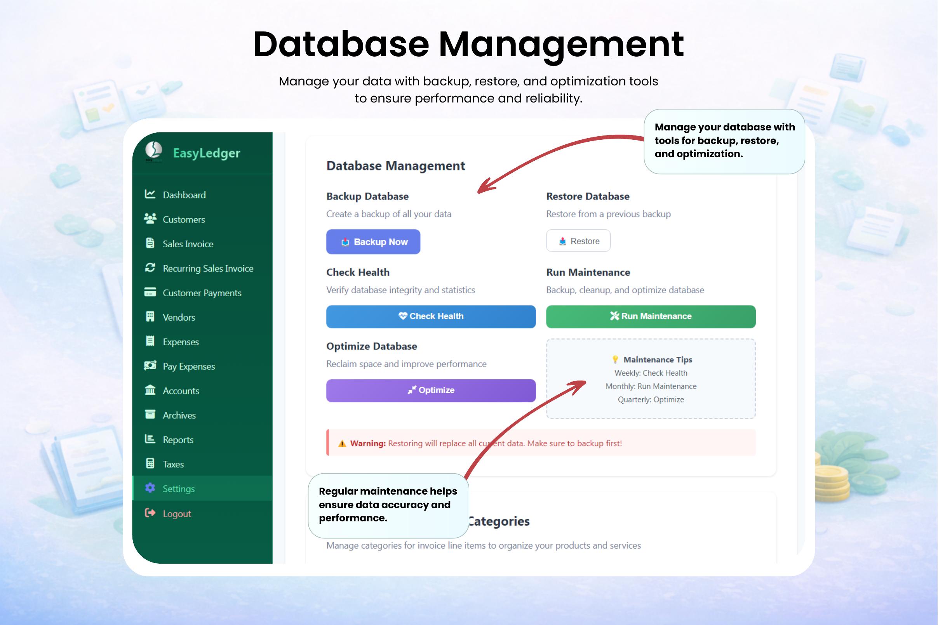Open the Dashboard menu item
938x625 pixels.
[x=202, y=194]
